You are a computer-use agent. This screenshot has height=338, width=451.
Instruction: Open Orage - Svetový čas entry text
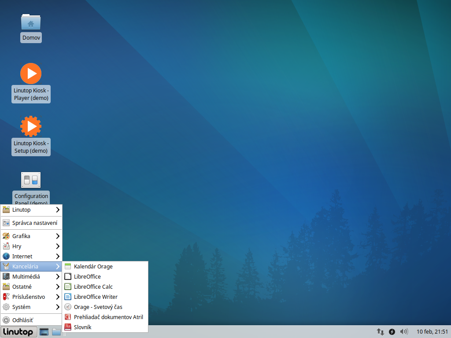[x=98, y=307]
